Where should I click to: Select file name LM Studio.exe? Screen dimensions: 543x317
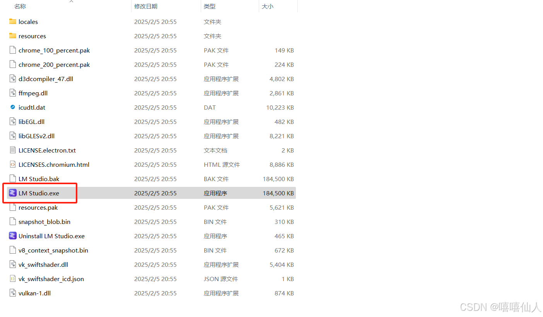(x=39, y=193)
